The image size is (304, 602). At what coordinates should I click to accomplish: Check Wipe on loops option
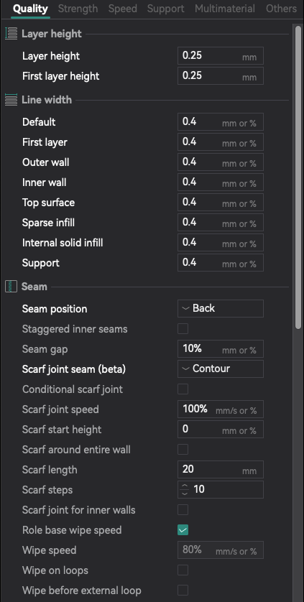point(183,570)
